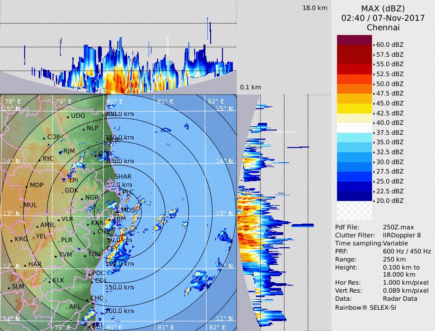The height and width of the screenshot is (331, 435).
Task: Click the PLR station label on map
Action: pyautogui.click(x=67, y=240)
